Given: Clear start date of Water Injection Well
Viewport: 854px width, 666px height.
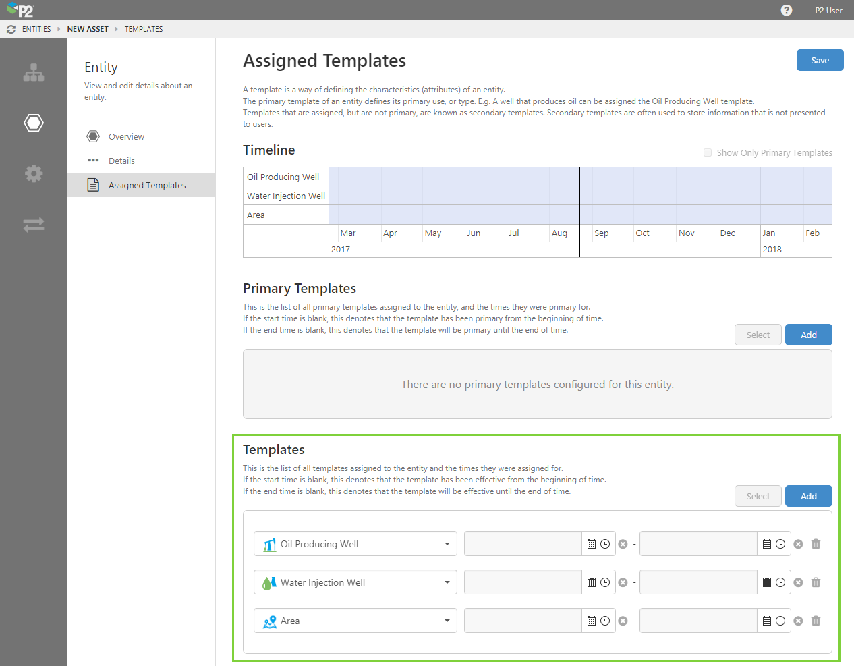Looking at the screenshot, I should tap(623, 582).
